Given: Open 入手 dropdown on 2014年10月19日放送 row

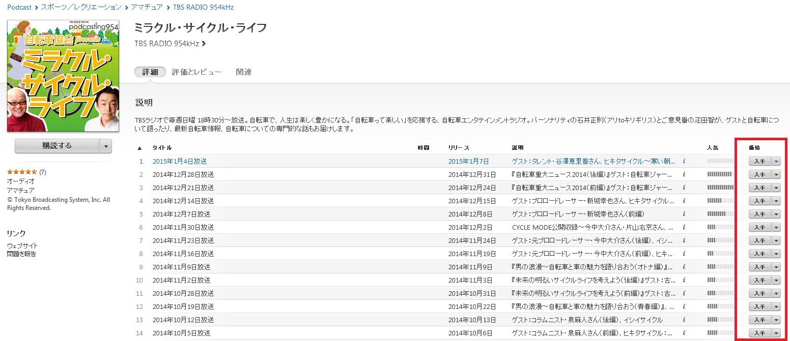Looking at the screenshot, I should (x=776, y=306).
